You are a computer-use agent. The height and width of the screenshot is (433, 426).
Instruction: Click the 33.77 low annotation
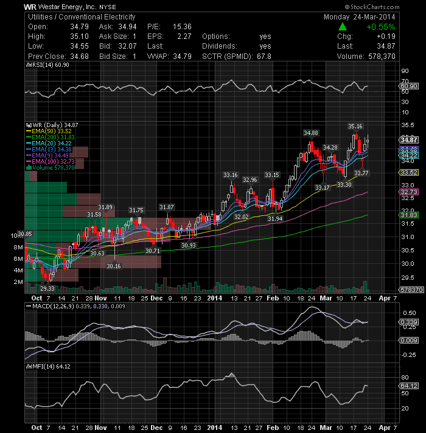(361, 173)
